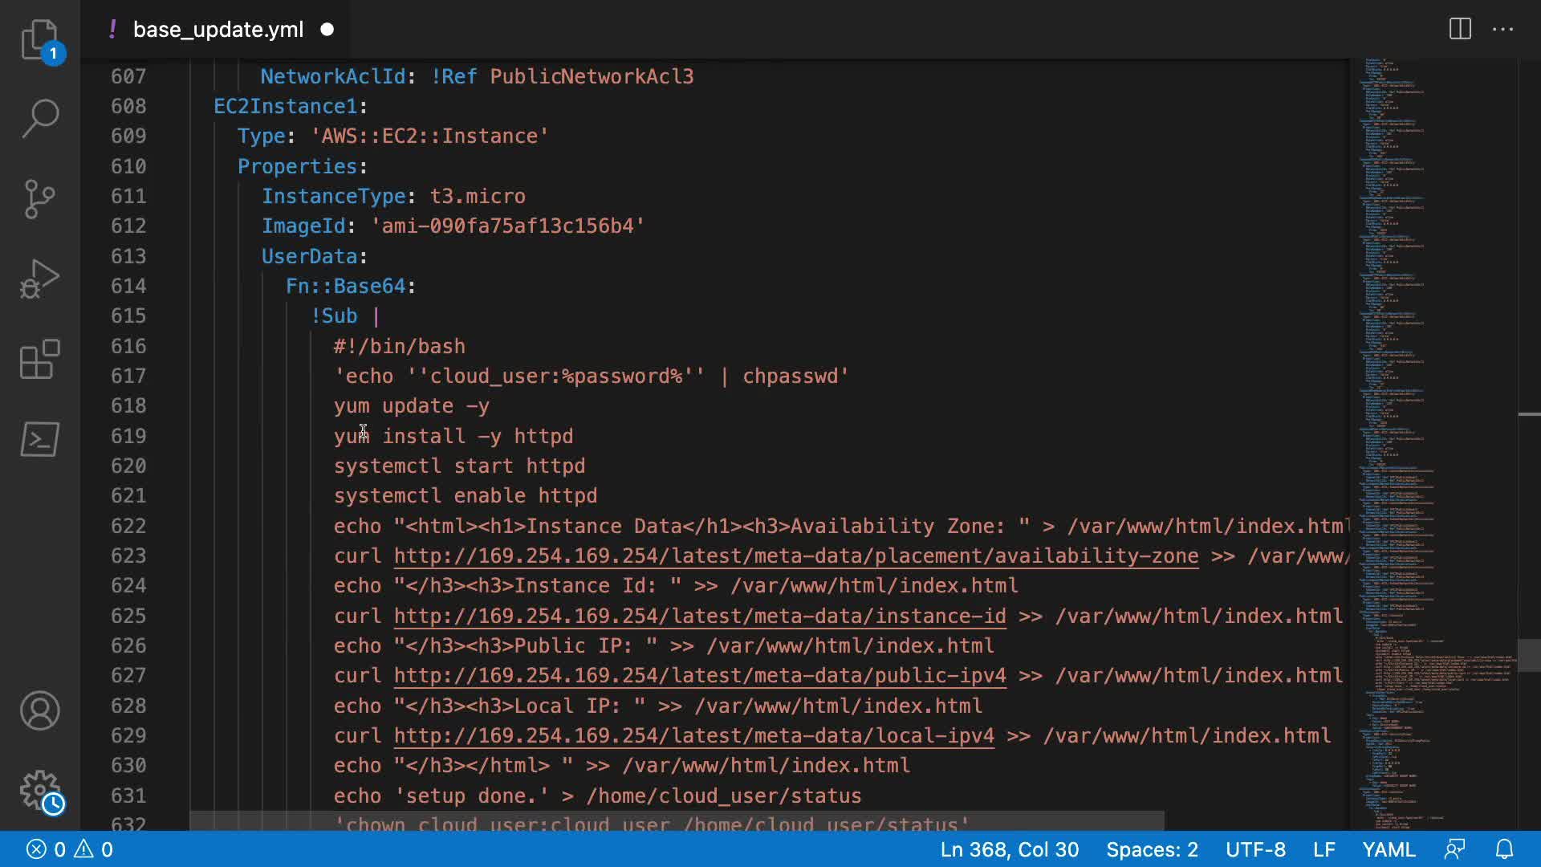Image resolution: width=1541 pixels, height=867 pixels.
Task: Click the feedback icon in status bar
Action: [1454, 849]
